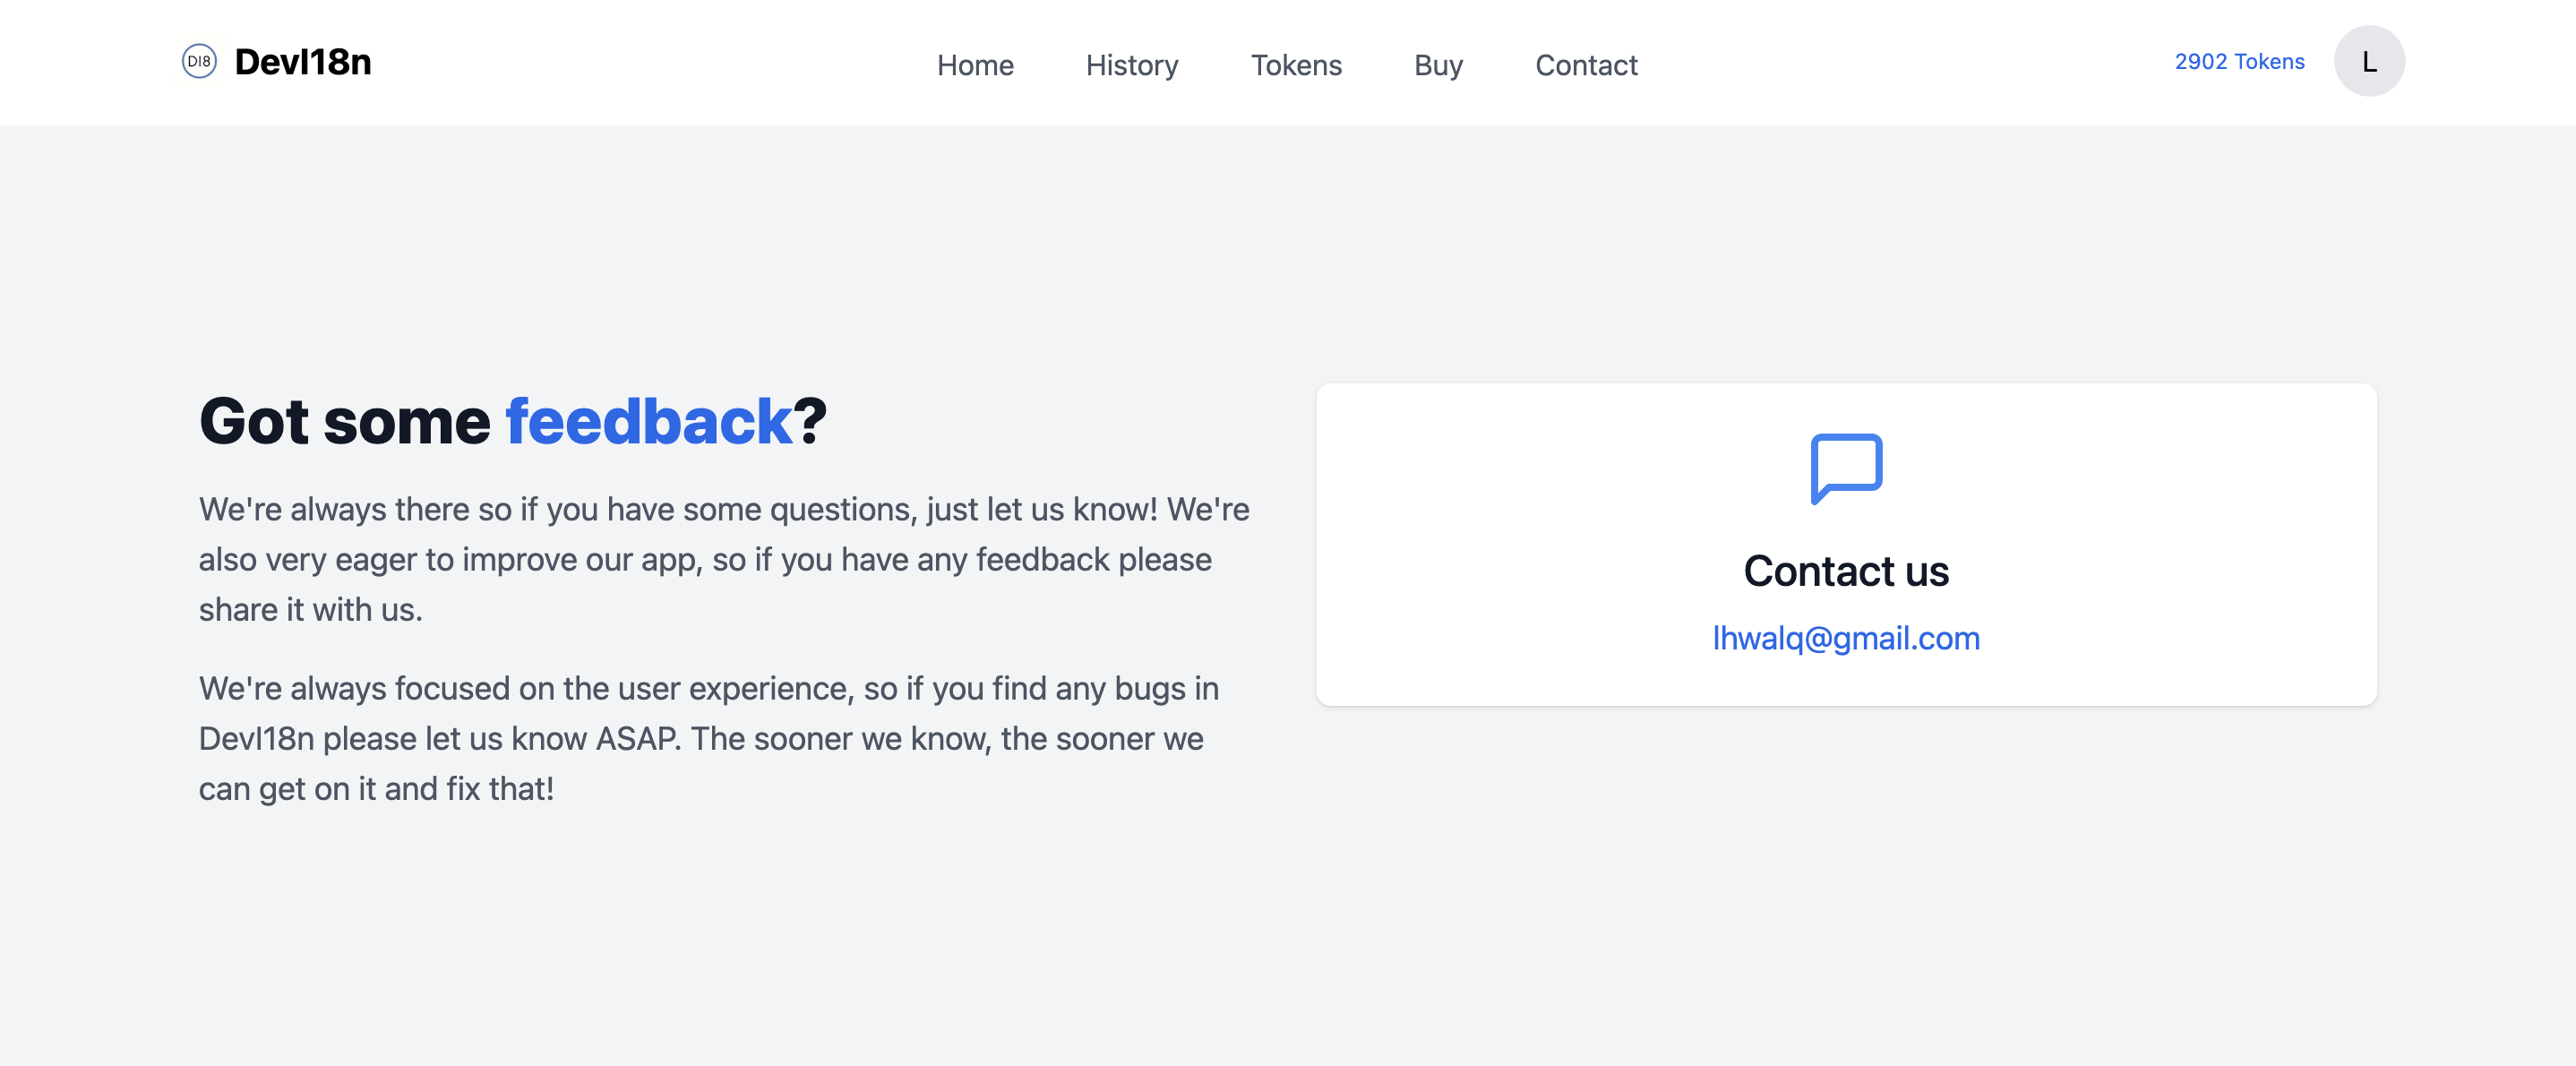Click the 2902 Tokens balance link
Image resolution: width=2576 pixels, height=1066 pixels.
(2239, 61)
